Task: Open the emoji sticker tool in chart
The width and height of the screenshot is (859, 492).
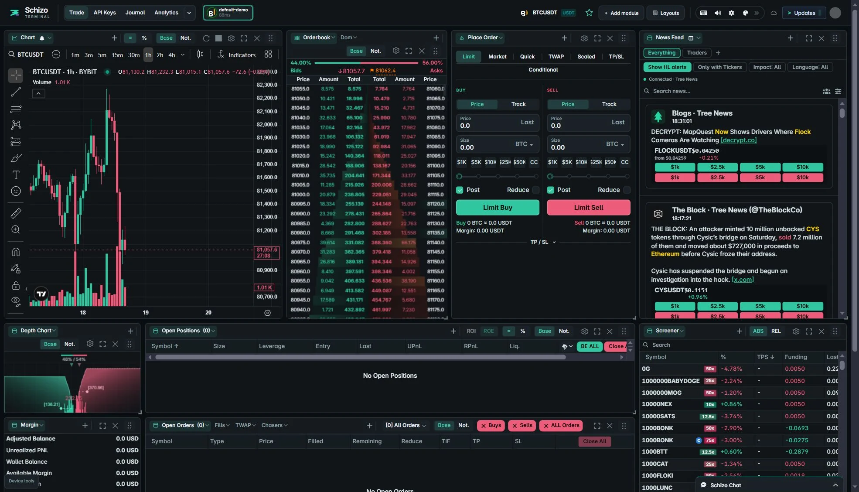Action: click(16, 191)
